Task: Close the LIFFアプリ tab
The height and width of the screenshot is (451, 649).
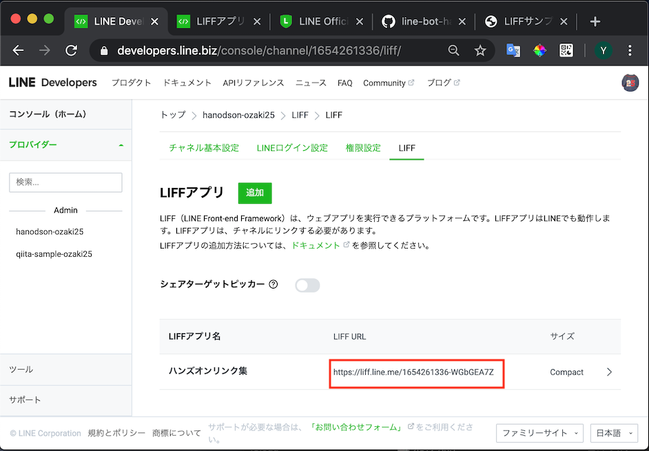Action: (257, 21)
